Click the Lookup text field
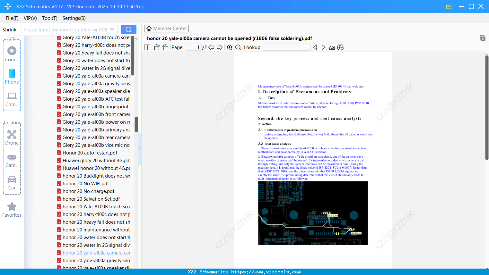489x275 pixels. click(x=287, y=47)
